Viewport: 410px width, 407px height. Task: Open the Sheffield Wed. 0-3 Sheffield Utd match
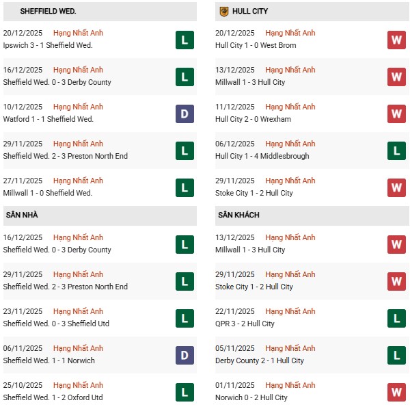(x=56, y=324)
